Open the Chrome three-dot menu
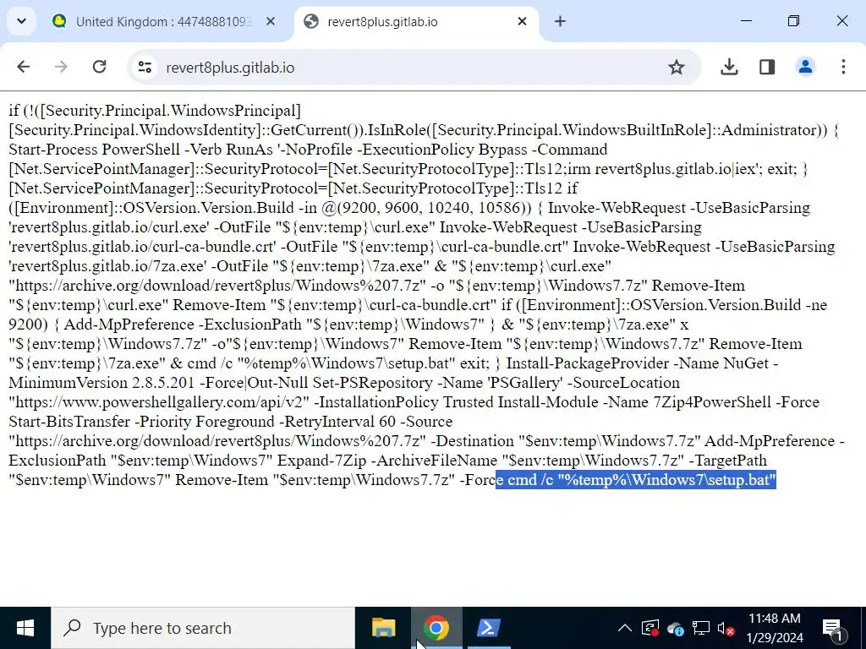 tap(843, 68)
